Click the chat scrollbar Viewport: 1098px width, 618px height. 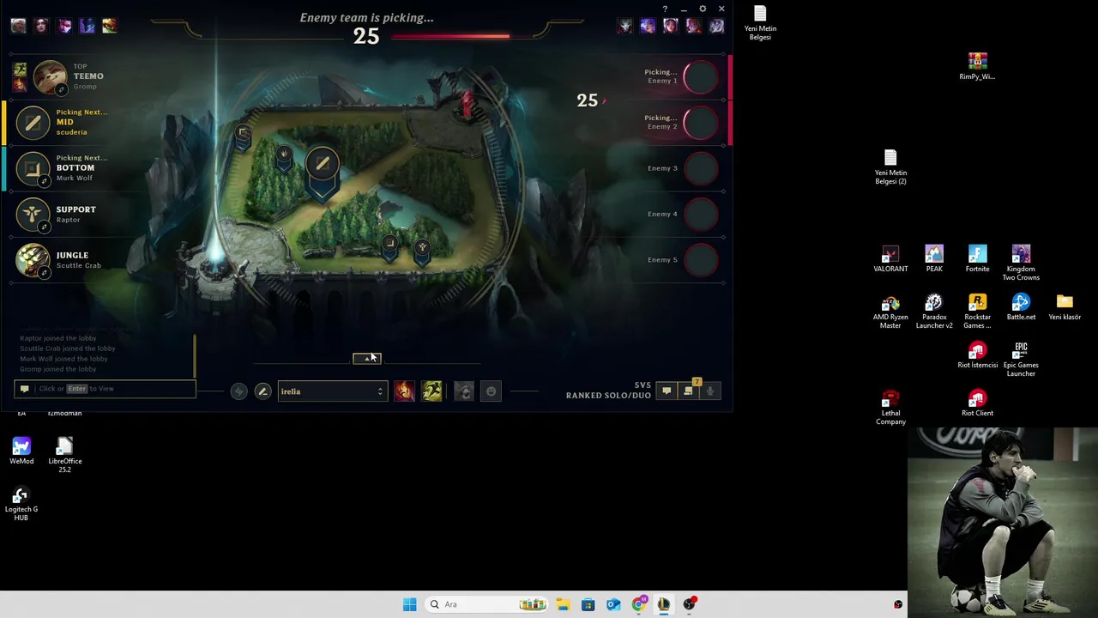195,356
